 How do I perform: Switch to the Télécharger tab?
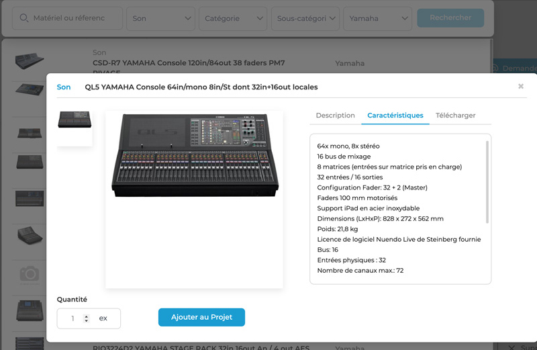click(x=456, y=116)
